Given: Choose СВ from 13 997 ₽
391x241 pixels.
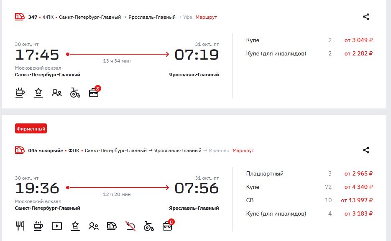Looking at the screenshot, I should (x=309, y=201).
